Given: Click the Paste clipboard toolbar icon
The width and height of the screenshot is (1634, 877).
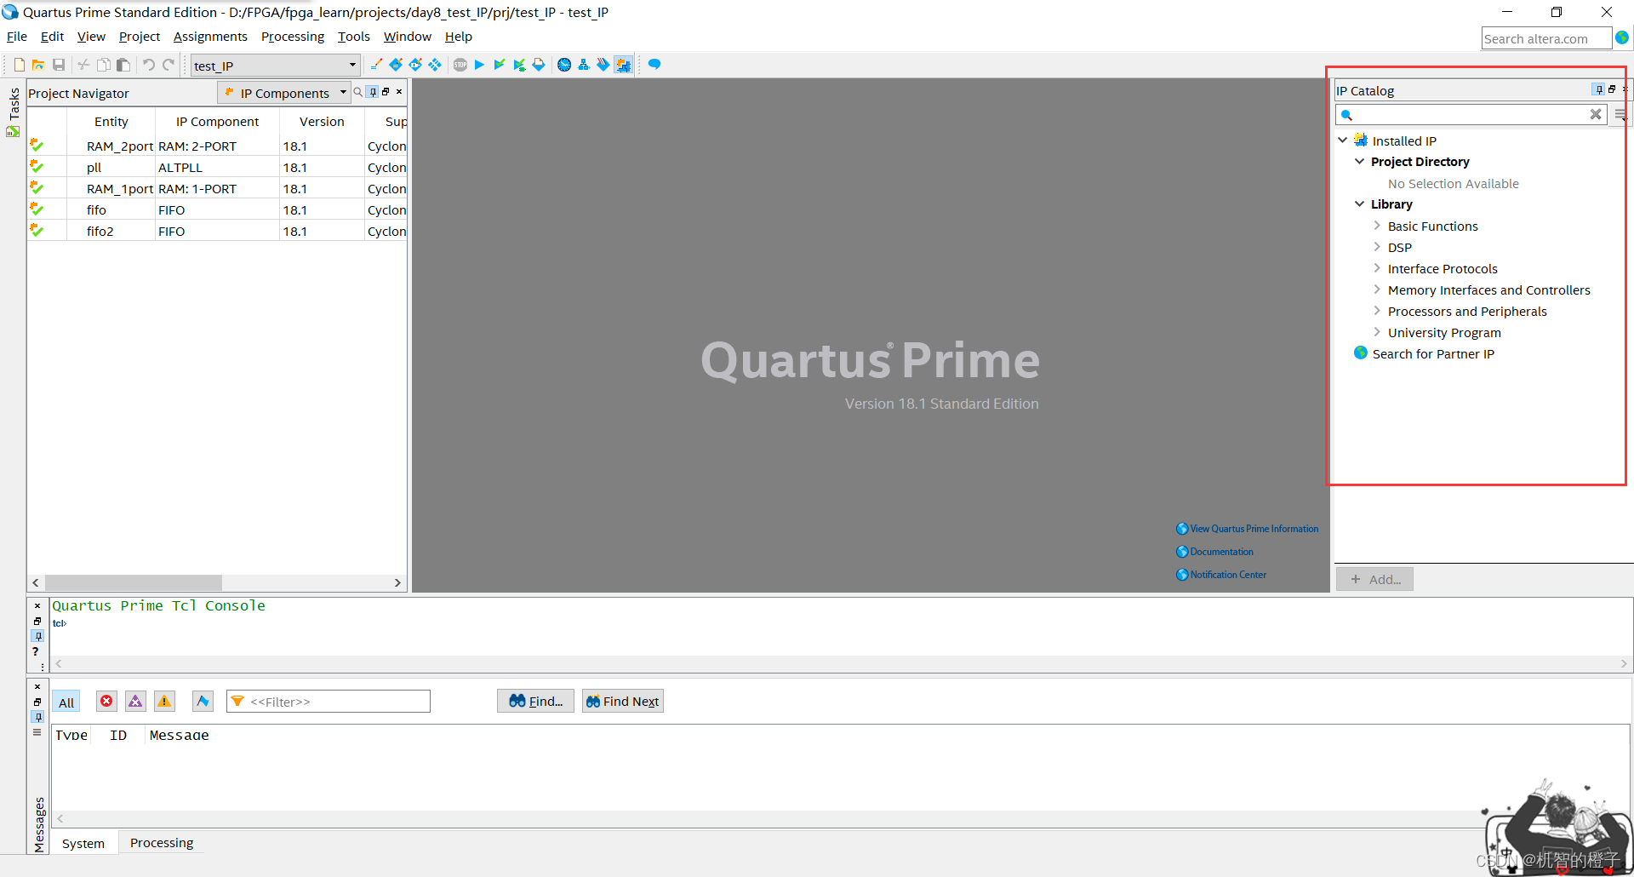Looking at the screenshot, I should 123,65.
